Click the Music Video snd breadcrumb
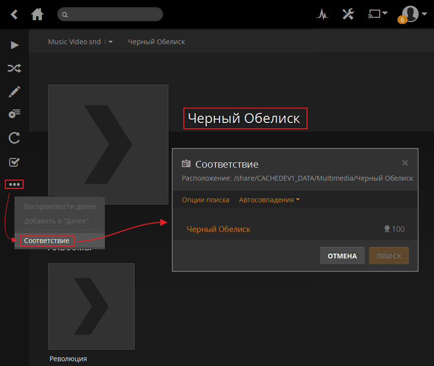This screenshot has height=366, width=434. pos(74,42)
